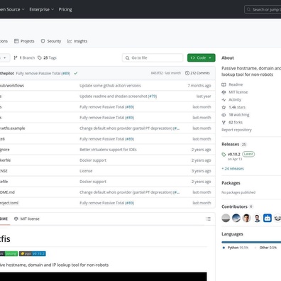View 1.4k stars
Screen dimensions: 281x281
[237, 107]
